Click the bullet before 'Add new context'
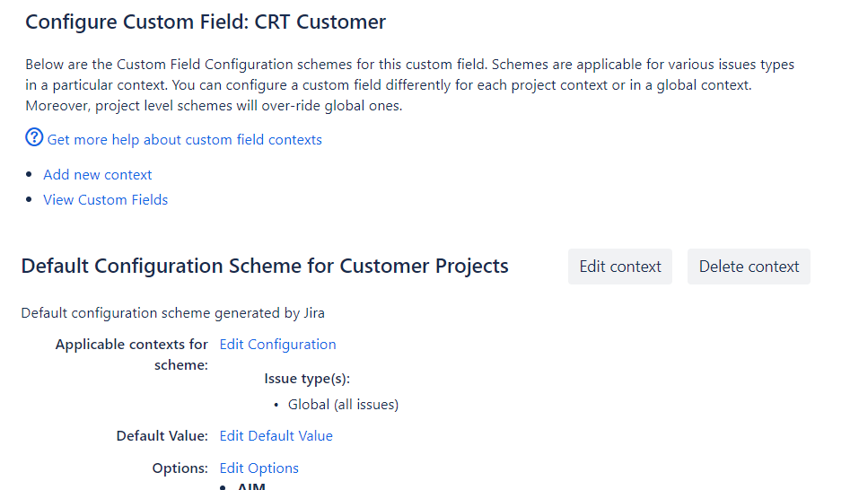Image resolution: width=850 pixels, height=490 pixels. (x=31, y=175)
